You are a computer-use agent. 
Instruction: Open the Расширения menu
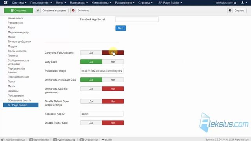coord(125,3)
